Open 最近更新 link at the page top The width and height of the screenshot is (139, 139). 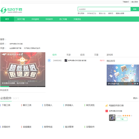[135, 2]
